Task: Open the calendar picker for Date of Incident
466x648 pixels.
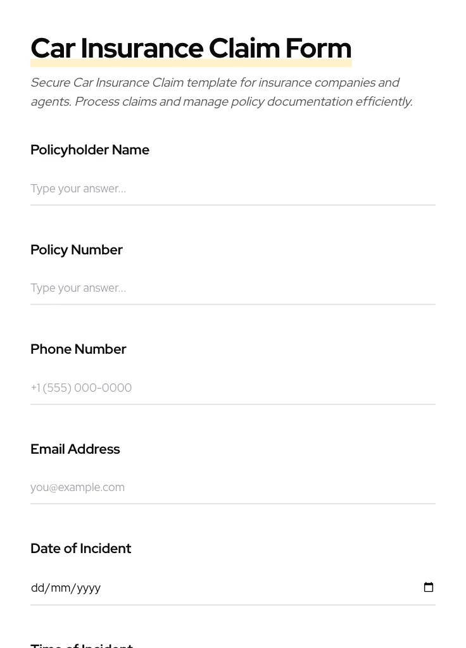Action: (429, 587)
